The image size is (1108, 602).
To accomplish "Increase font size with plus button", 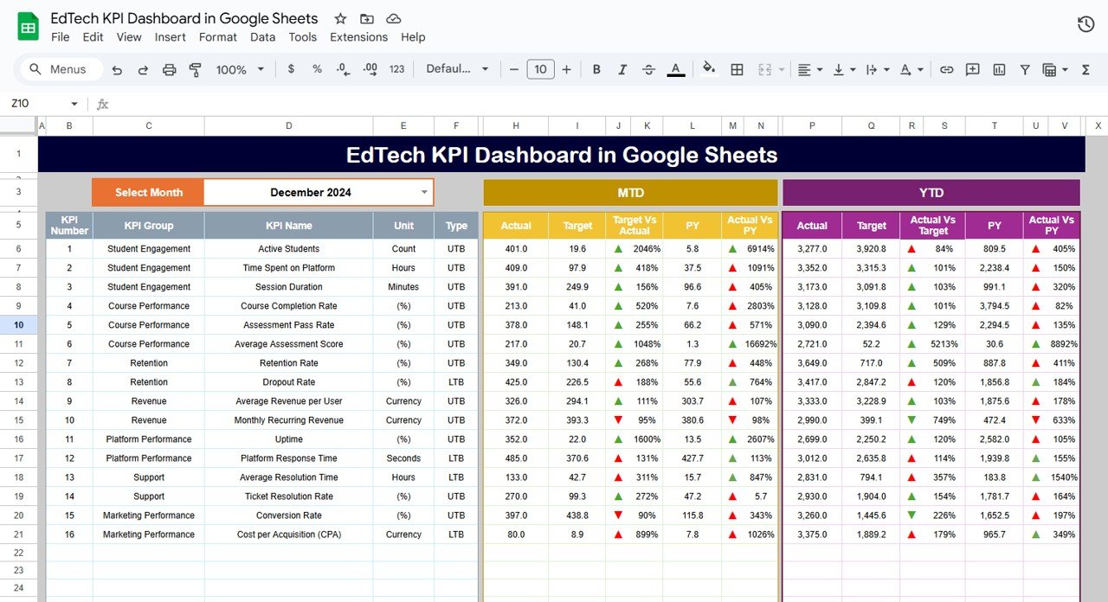I will (x=566, y=69).
